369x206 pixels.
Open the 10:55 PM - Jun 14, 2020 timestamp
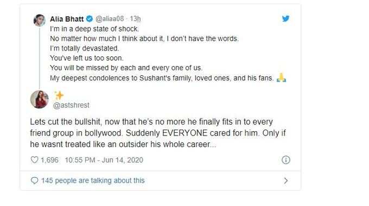tap(104, 160)
